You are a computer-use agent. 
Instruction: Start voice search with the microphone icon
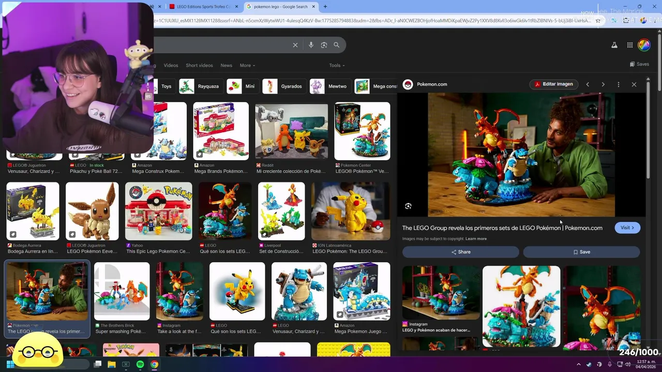point(311,45)
